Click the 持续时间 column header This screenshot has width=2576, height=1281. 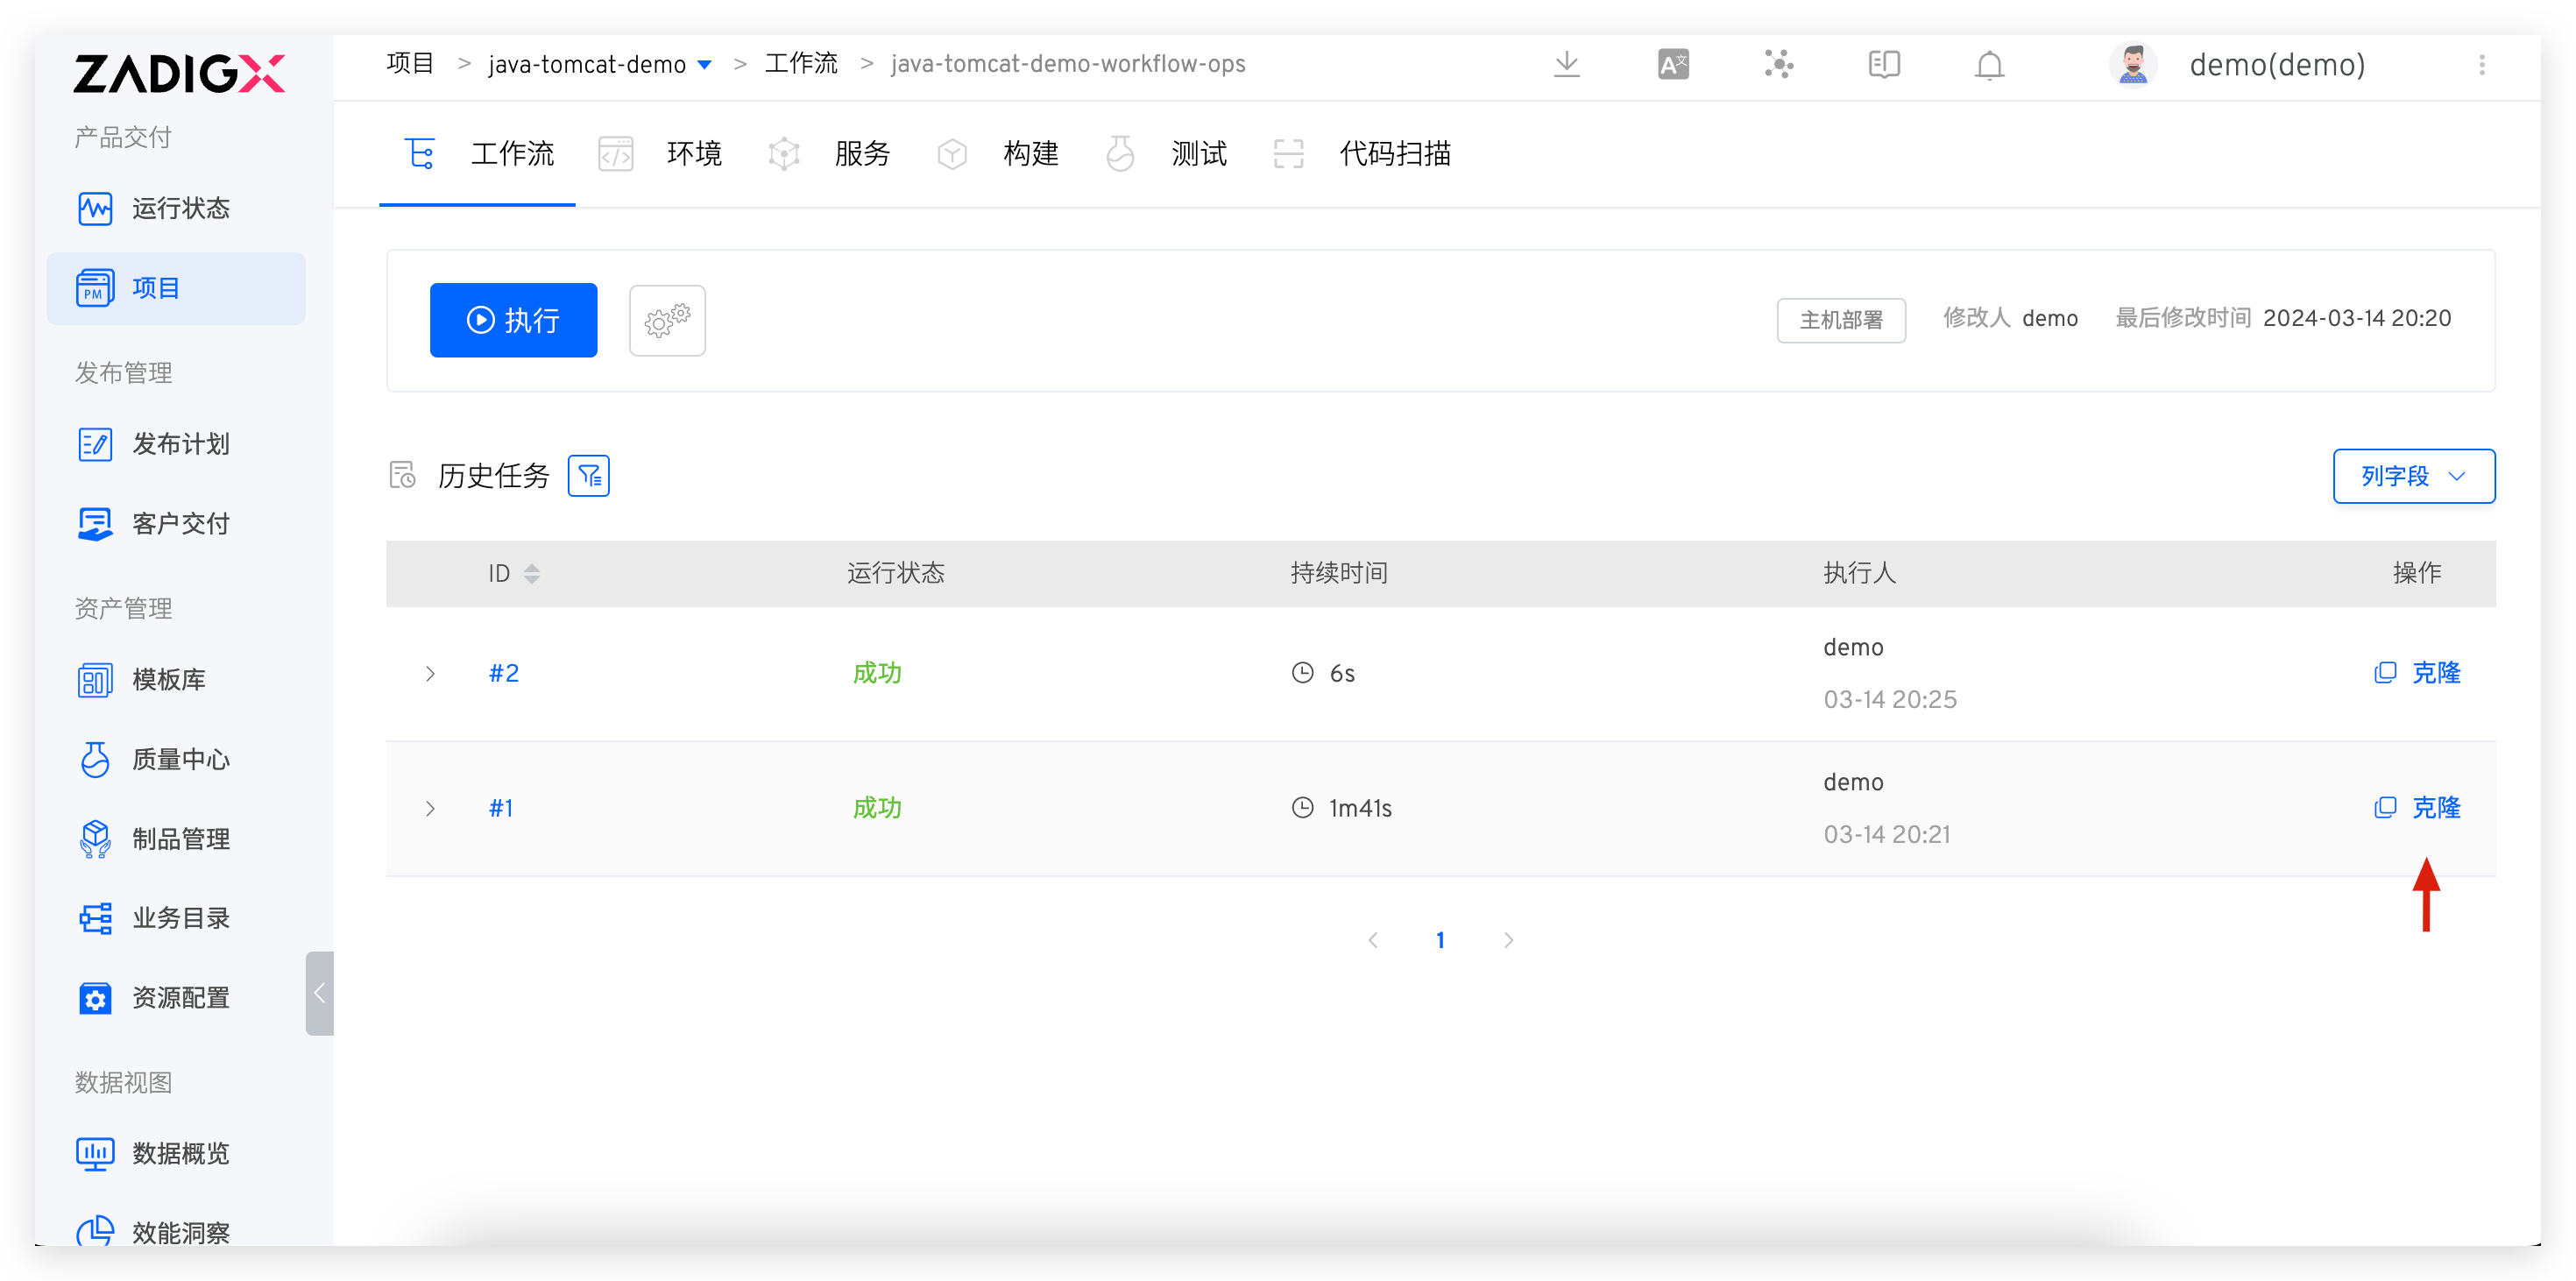tap(1339, 574)
